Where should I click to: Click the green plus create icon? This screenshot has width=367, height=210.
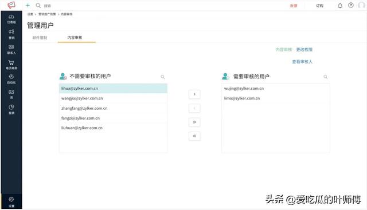[28, 5]
